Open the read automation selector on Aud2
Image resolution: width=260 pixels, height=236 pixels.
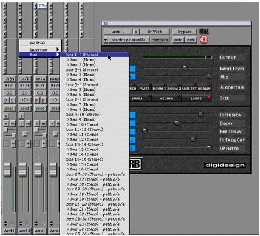(25, 109)
